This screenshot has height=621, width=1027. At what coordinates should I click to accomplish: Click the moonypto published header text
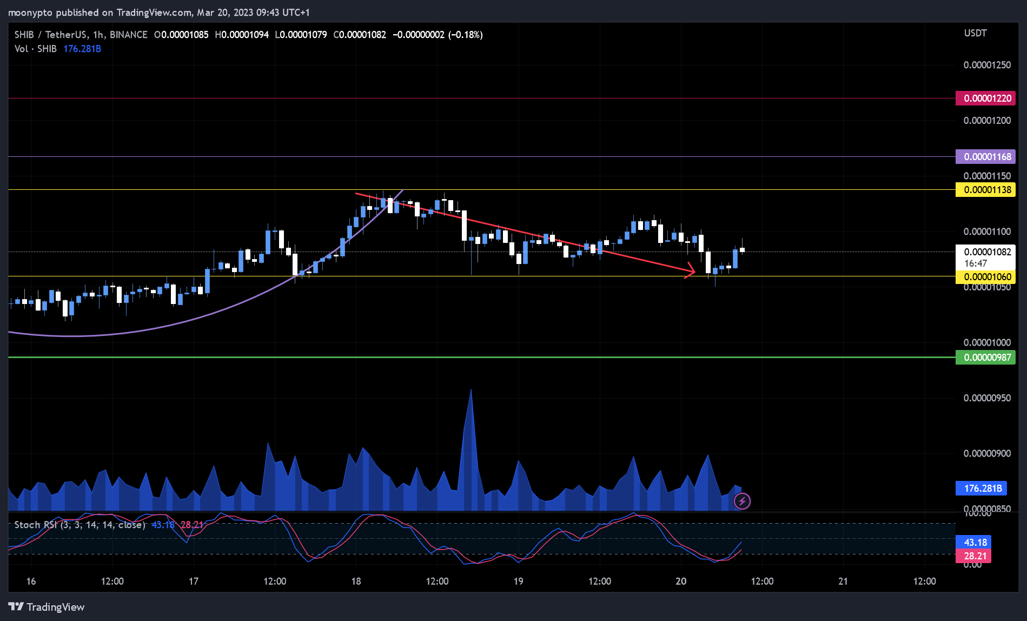coord(158,12)
